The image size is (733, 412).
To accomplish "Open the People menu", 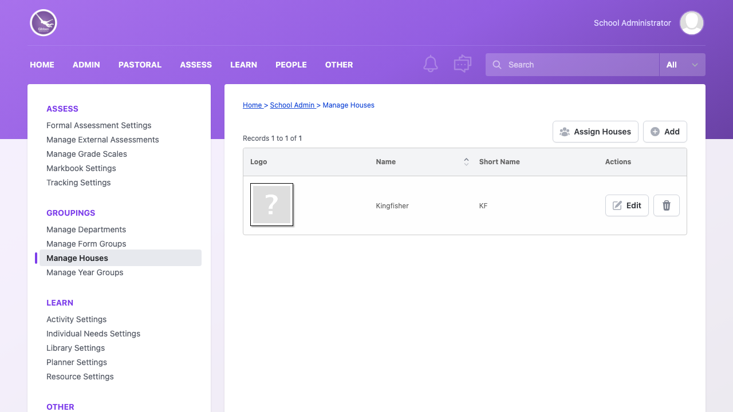I will (291, 65).
